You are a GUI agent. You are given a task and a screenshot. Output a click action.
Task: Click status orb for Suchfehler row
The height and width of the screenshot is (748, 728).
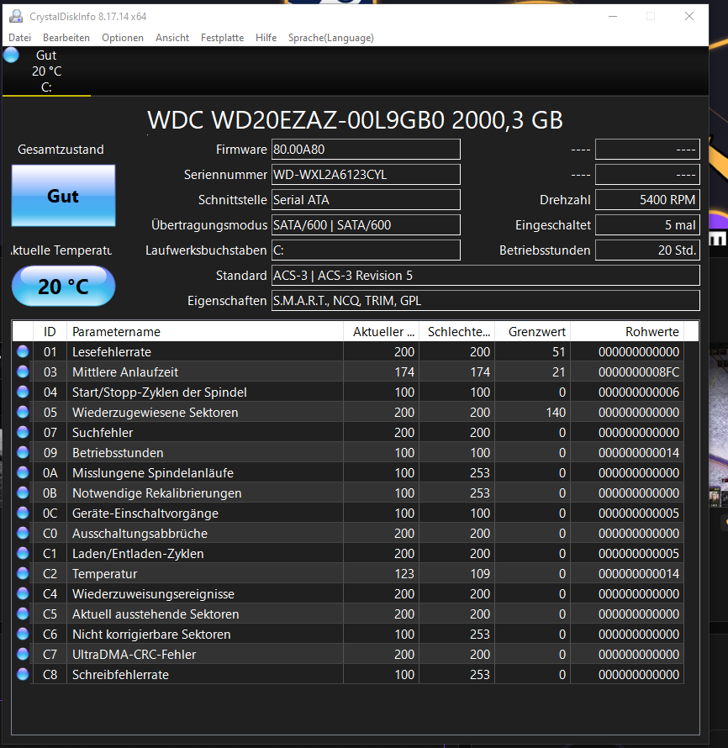[23, 432]
